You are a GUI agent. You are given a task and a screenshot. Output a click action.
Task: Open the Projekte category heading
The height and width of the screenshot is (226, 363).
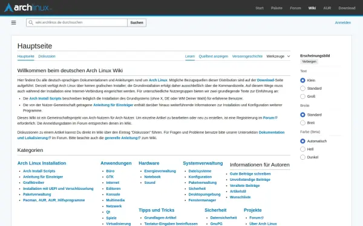click(252, 210)
